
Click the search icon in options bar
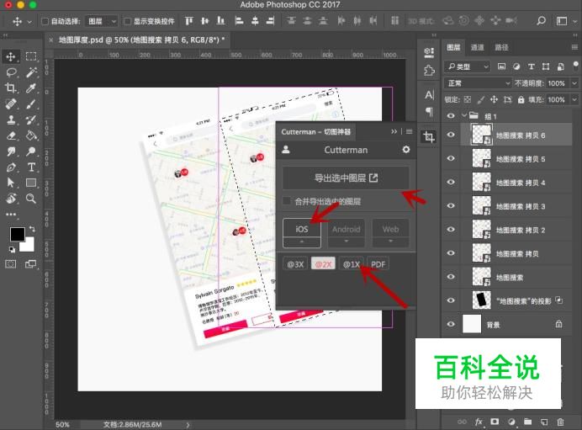pyautogui.click(x=541, y=21)
